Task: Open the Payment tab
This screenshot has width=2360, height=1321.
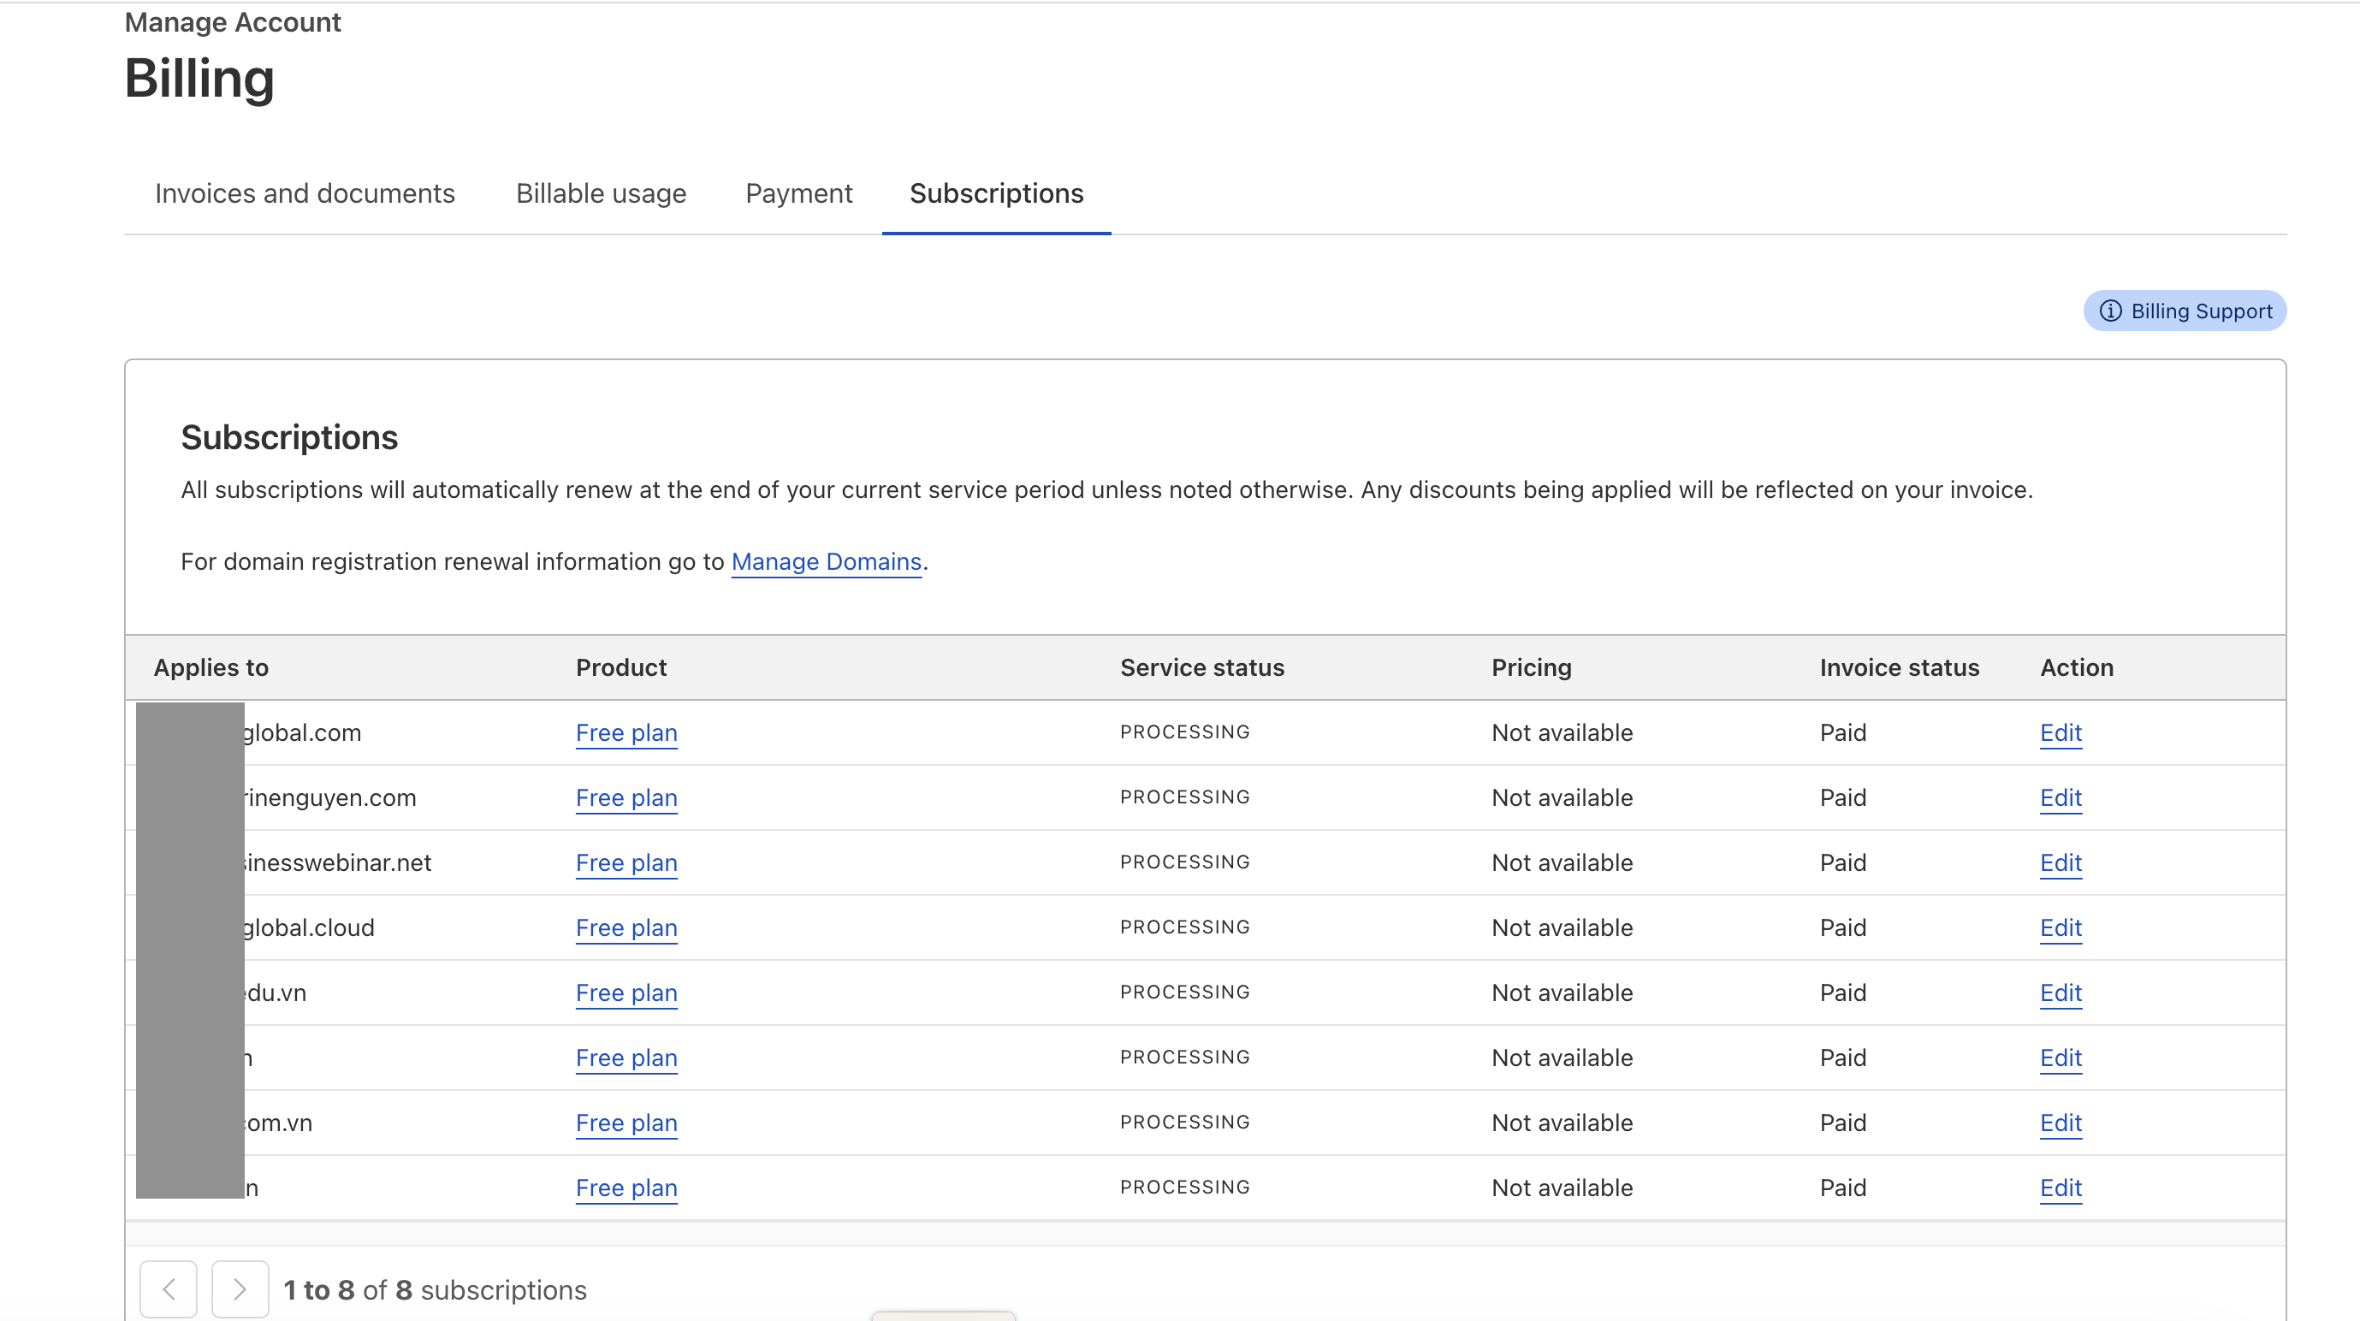Action: pyautogui.click(x=798, y=193)
